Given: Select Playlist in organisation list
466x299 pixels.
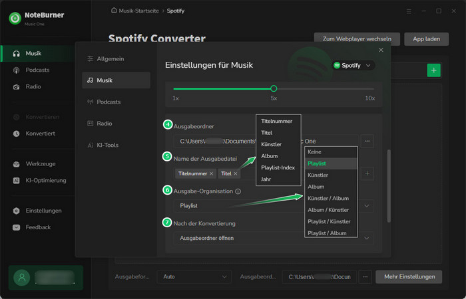Looking at the screenshot, I should tap(331, 163).
